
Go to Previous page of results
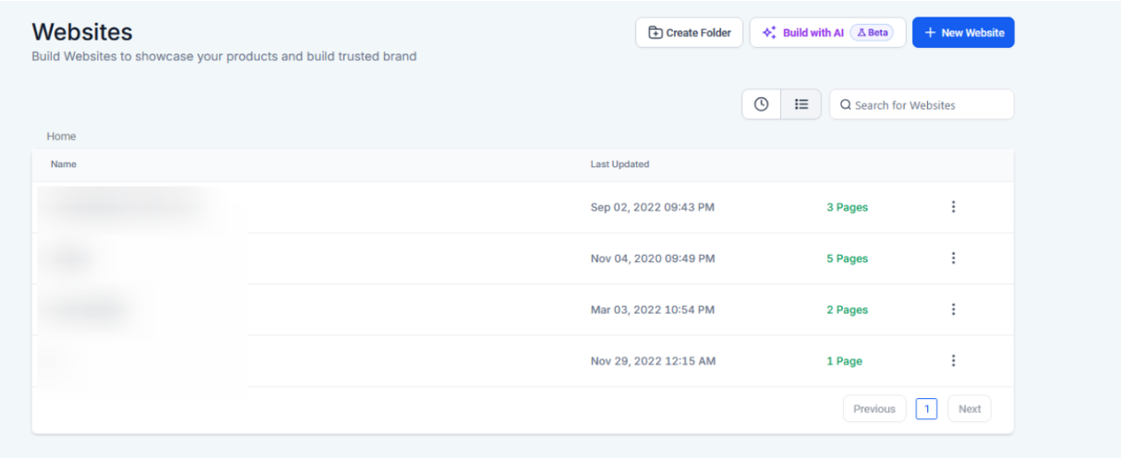click(874, 409)
